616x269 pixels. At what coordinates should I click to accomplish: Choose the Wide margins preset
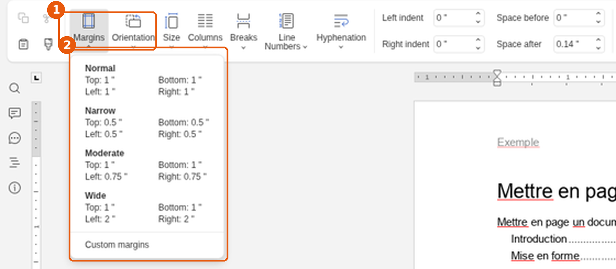tap(147, 207)
